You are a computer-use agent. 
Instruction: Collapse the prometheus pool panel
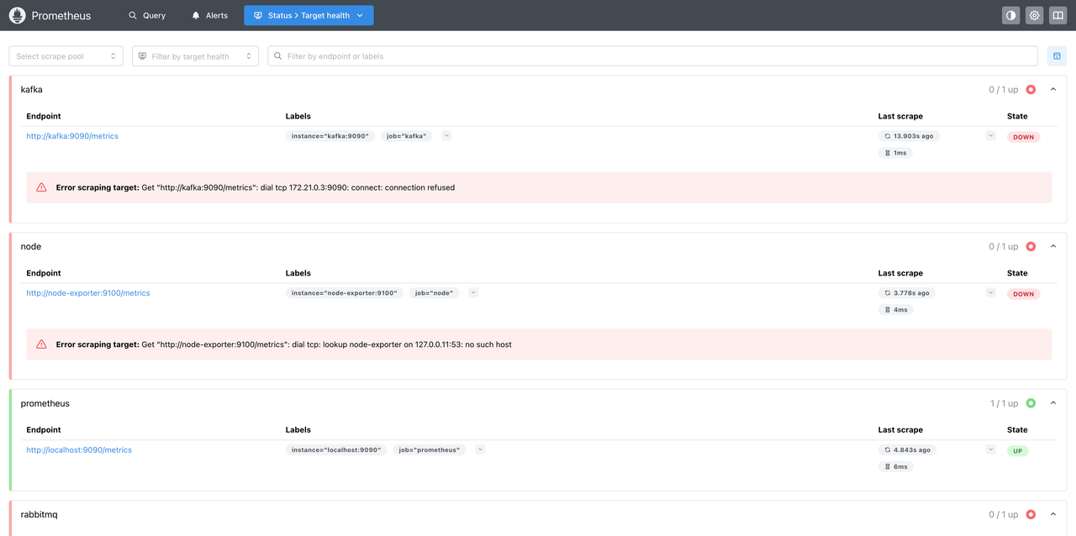point(1053,403)
